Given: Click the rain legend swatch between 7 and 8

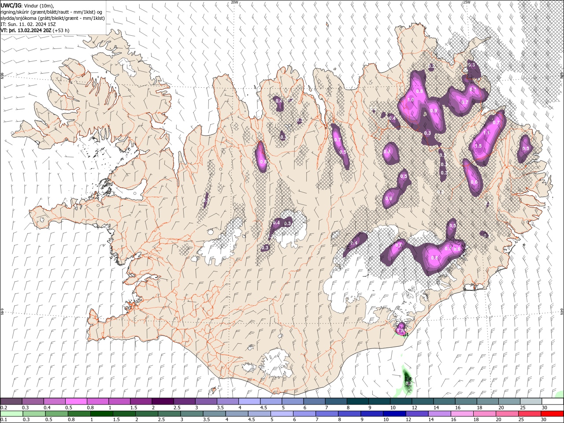Looking at the screenshot, I should click(327, 414).
